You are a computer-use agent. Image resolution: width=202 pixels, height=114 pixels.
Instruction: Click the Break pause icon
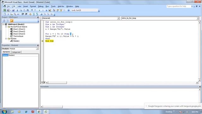click(x=43, y=10)
